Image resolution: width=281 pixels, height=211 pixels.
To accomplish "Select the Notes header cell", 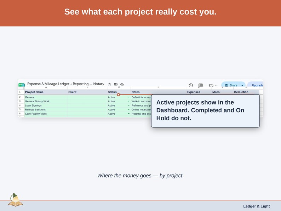I will click(x=158, y=92).
